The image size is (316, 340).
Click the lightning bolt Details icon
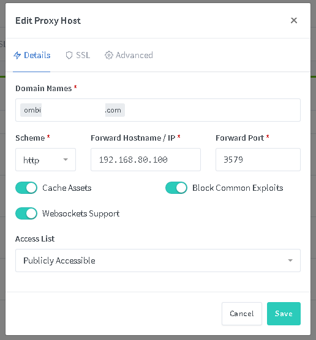[17, 55]
